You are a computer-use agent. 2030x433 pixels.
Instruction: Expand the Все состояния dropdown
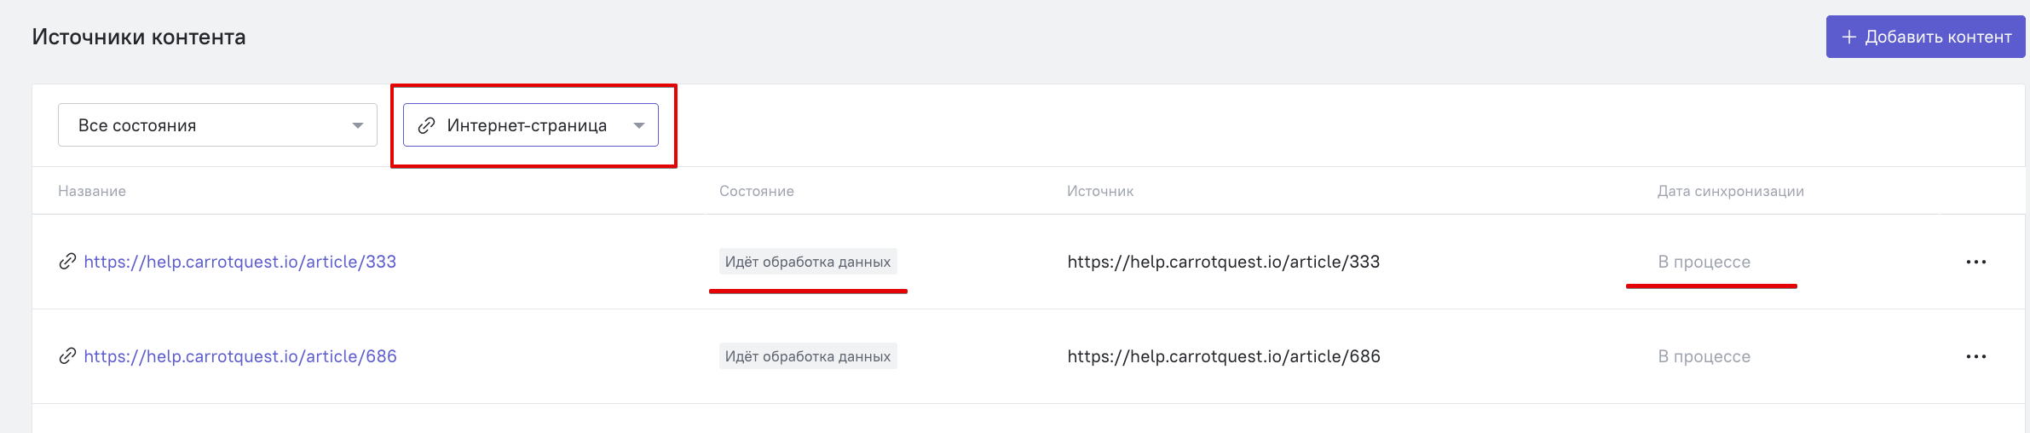click(217, 125)
